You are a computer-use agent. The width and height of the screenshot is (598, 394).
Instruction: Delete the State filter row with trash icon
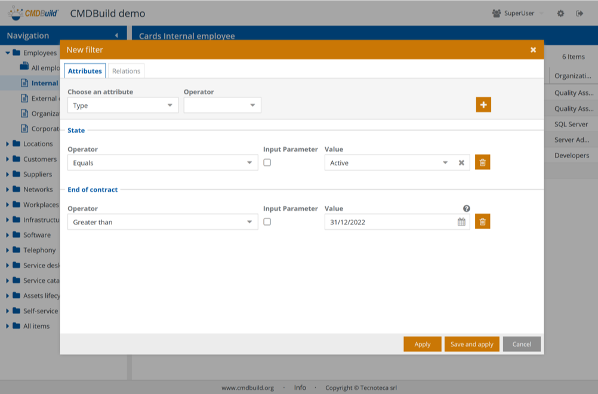coord(482,162)
